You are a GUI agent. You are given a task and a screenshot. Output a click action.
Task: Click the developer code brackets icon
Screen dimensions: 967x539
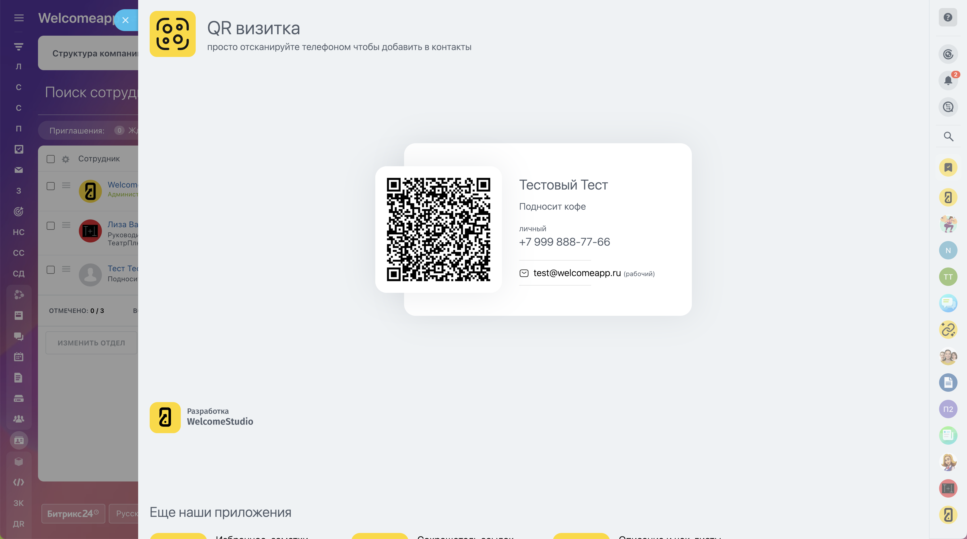pyautogui.click(x=19, y=482)
